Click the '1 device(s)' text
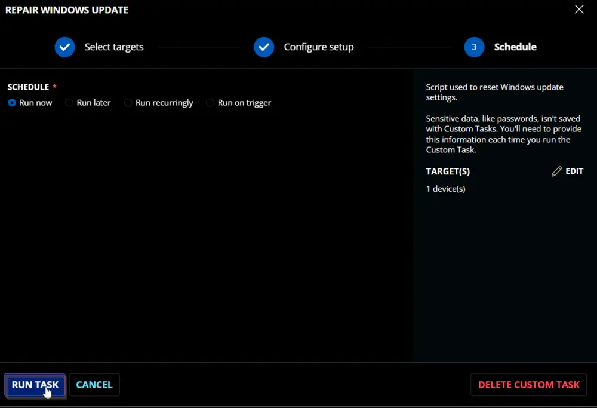This screenshot has height=408, width=597. [x=445, y=189]
